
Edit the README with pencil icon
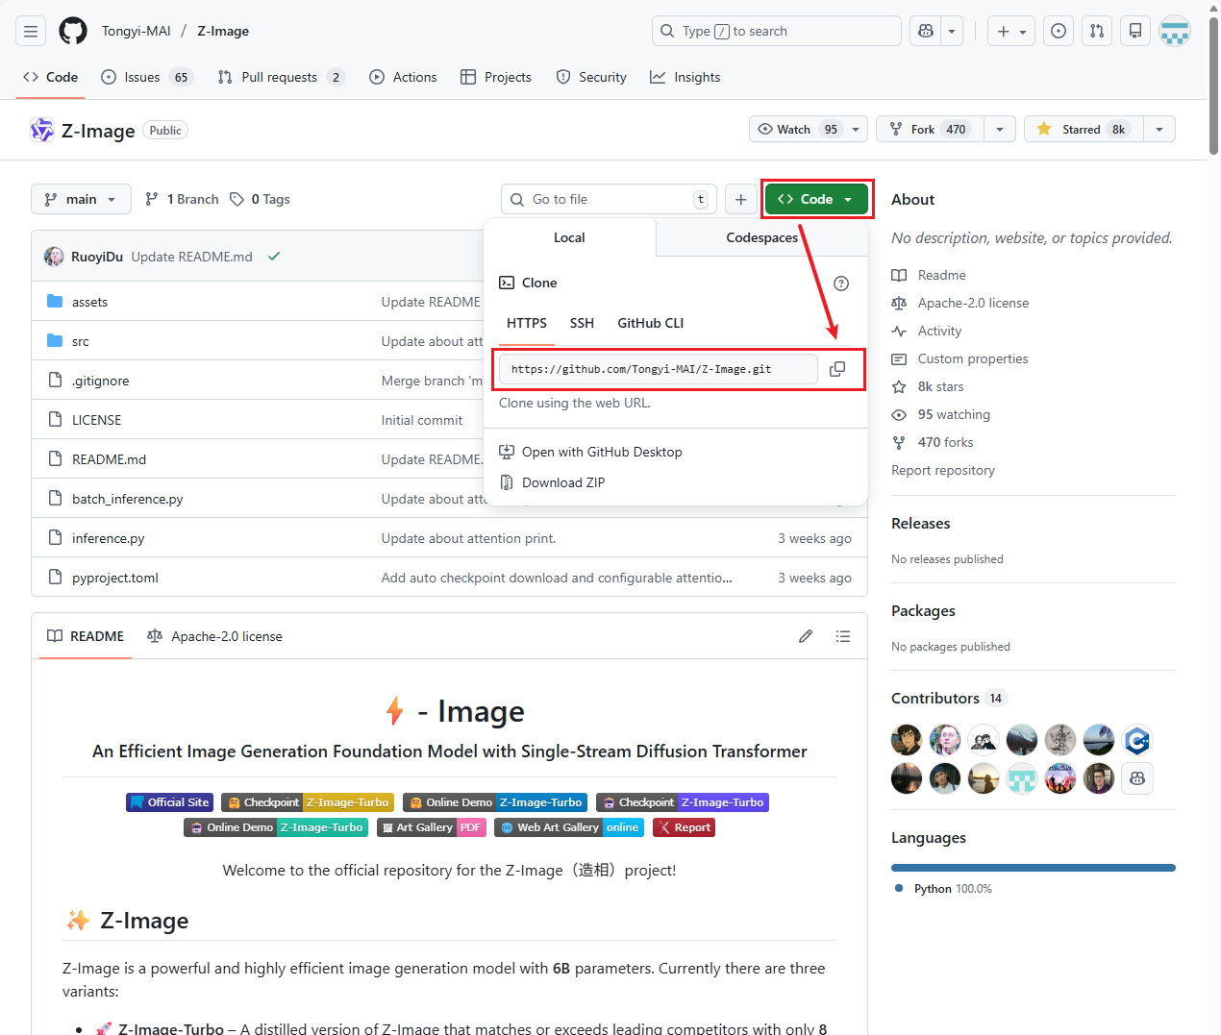pos(806,636)
